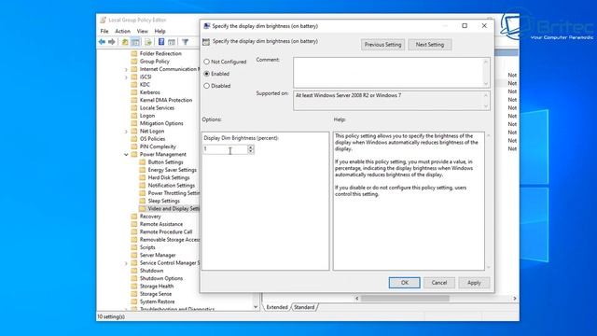Click the Cancel button
This screenshot has width=597, height=336.
click(439, 283)
